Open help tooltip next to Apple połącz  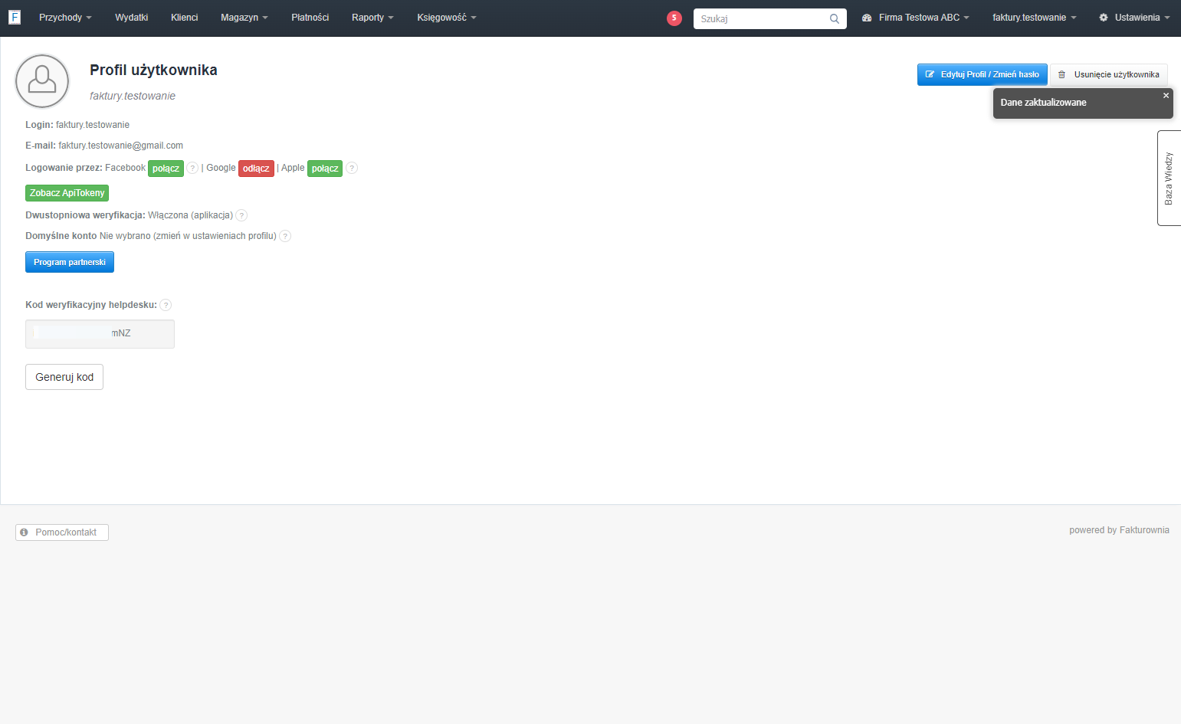click(x=352, y=168)
